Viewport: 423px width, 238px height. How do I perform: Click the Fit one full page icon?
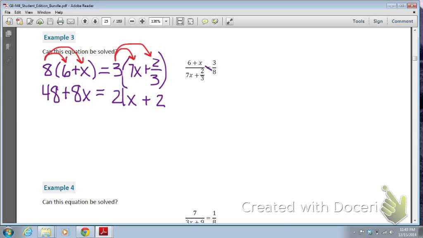(190, 21)
